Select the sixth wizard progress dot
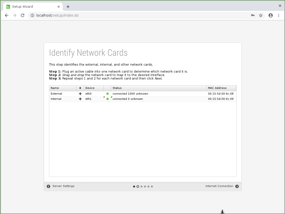Viewport: 285px width, 214px height. pos(152,186)
